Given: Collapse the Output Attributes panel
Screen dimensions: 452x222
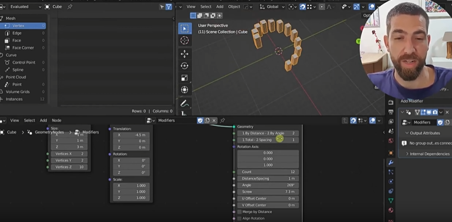Looking at the screenshot, I should point(424,133).
